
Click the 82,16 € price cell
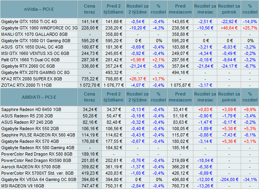[x=90, y=122]
